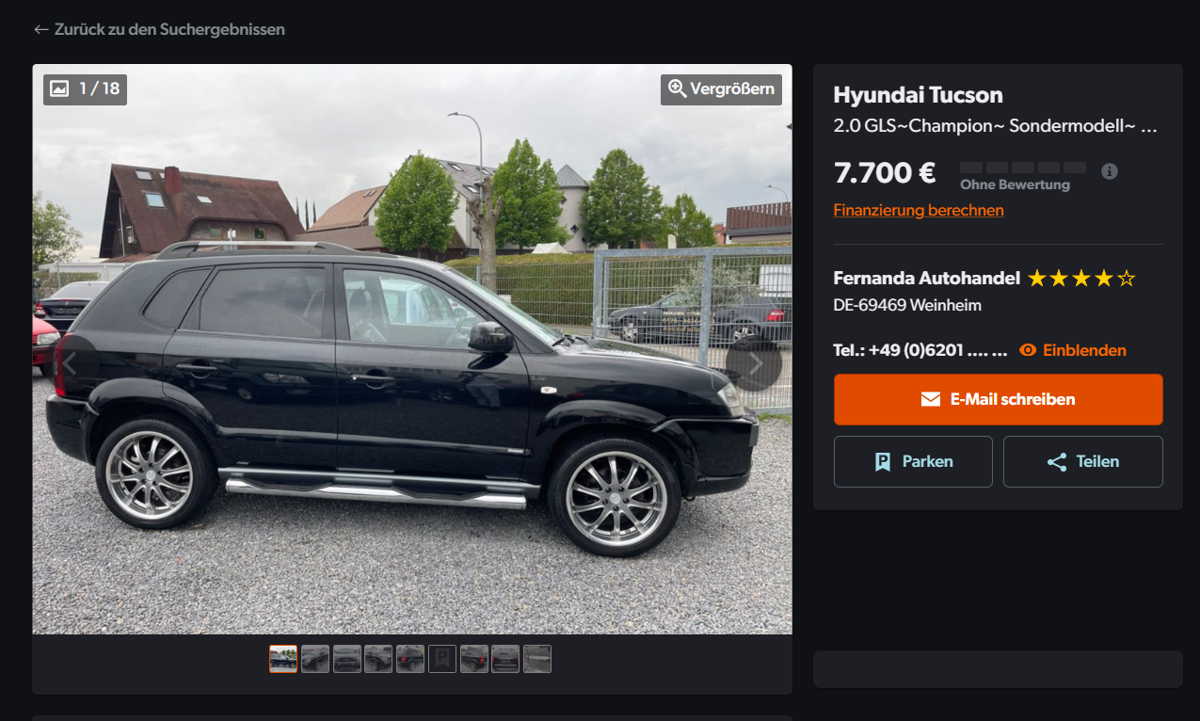Click the parking bookmark icon in Parken
1200x721 pixels.
[x=883, y=461]
